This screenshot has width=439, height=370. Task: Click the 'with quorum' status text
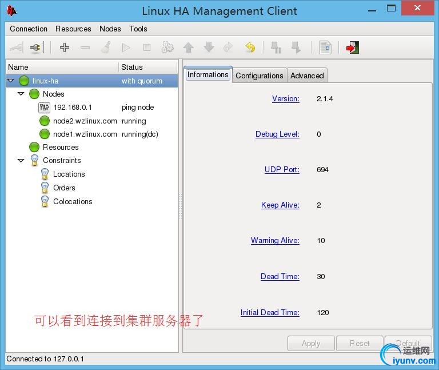pos(142,81)
